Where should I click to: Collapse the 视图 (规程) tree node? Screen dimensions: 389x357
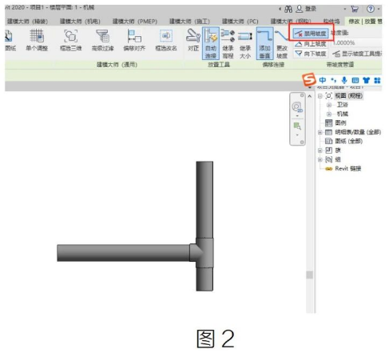[320, 96]
